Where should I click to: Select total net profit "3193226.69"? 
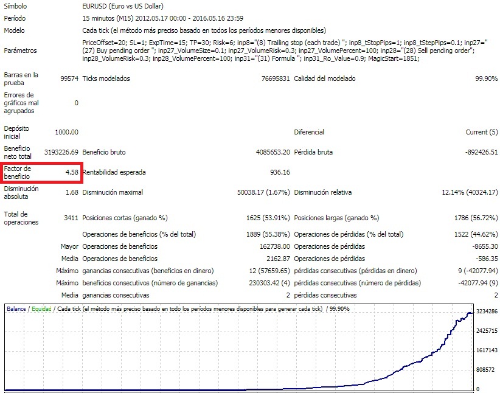click(61, 152)
